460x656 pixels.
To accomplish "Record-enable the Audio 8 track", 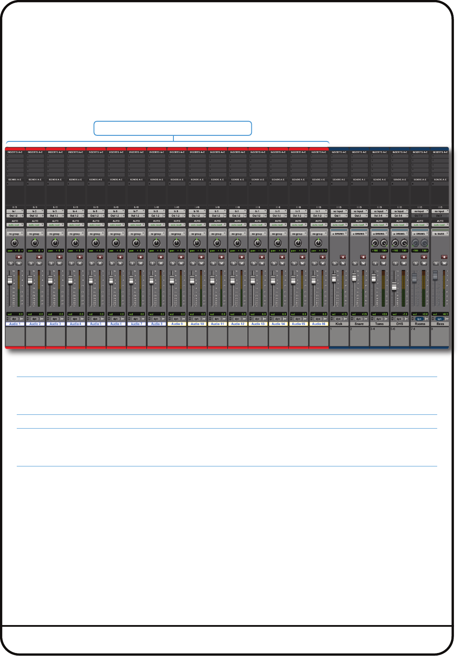I will [161, 257].
